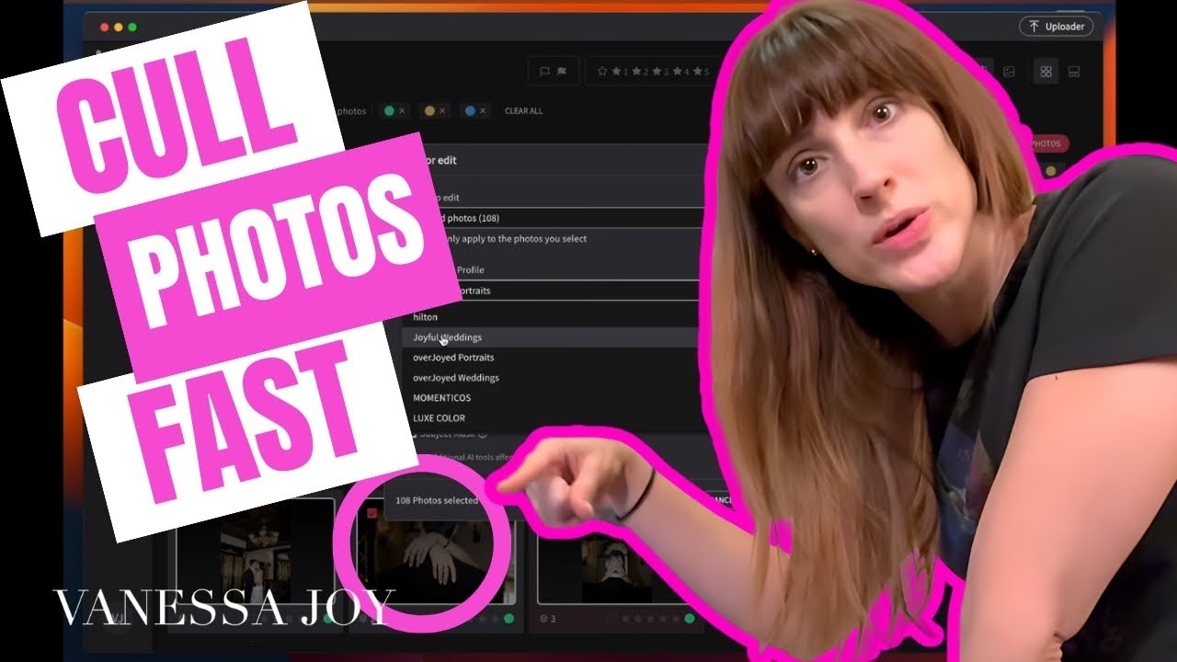Click the red PHOTOS button
This screenshot has height=662, width=1177.
pyautogui.click(x=1046, y=143)
